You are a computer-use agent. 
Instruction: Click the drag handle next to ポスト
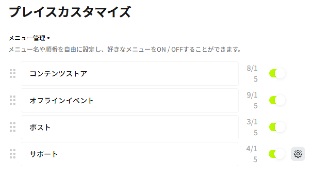pos(12,127)
